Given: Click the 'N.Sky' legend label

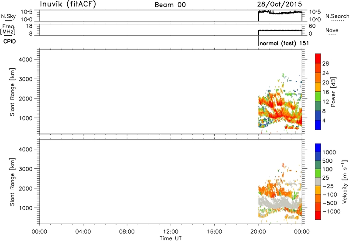Looking at the screenshot, I should [8, 16].
